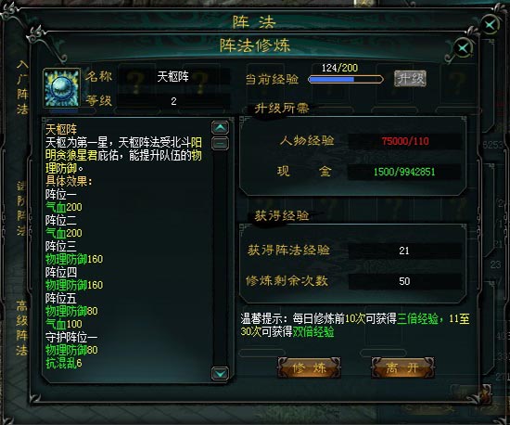This screenshot has width=510, height=425.
Task: Click the 当前经验 progress bar
Action: tap(346, 79)
